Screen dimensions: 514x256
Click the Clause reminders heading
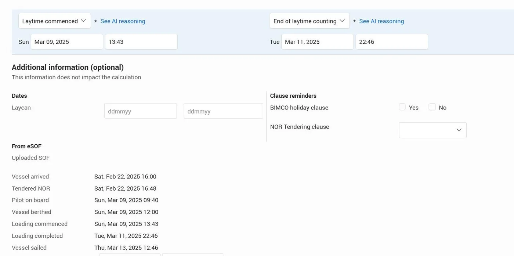coord(293,96)
